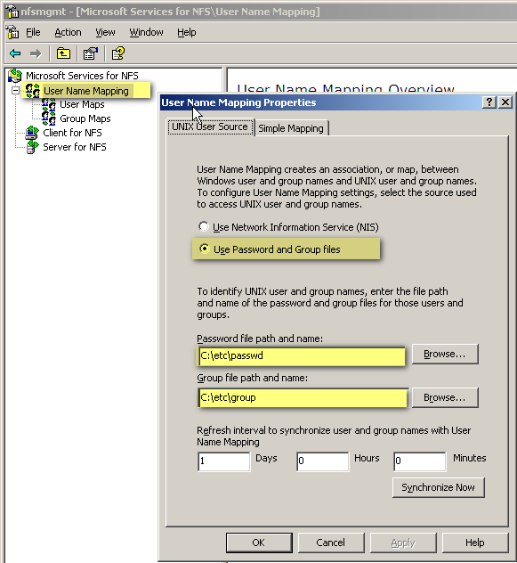The width and height of the screenshot is (517, 563).
Task: Click the Forward arrow toolbar icon
Action: click(36, 53)
